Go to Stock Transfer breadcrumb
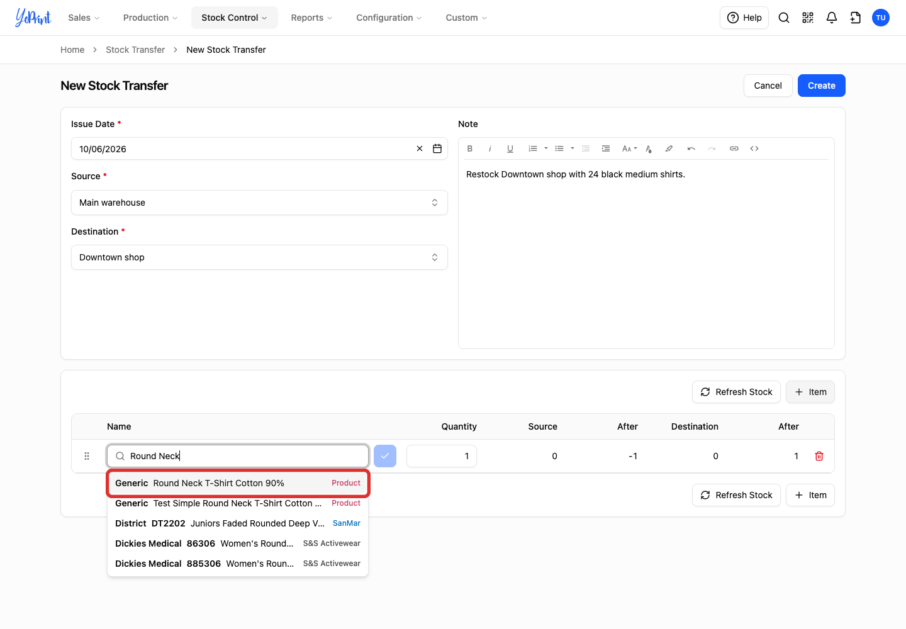This screenshot has width=906, height=629. pos(135,50)
